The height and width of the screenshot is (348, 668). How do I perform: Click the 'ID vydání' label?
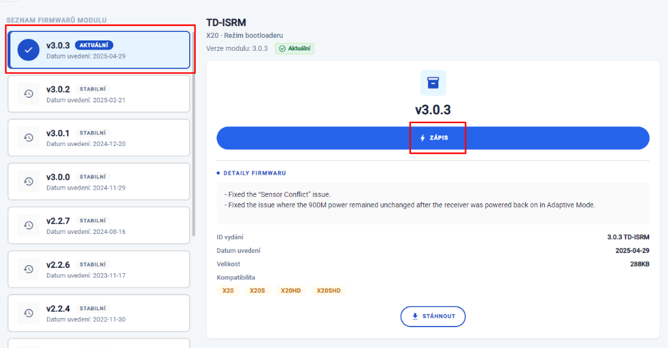[x=230, y=237]
